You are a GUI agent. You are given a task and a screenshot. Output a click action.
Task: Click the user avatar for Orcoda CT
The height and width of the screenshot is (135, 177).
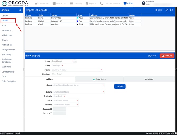[x=143, y=3]
